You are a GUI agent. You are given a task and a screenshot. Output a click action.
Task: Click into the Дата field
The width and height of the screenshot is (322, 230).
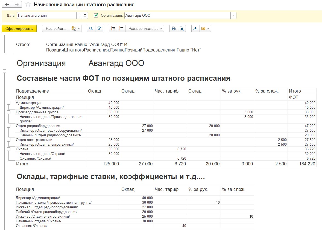click(47, 15)
